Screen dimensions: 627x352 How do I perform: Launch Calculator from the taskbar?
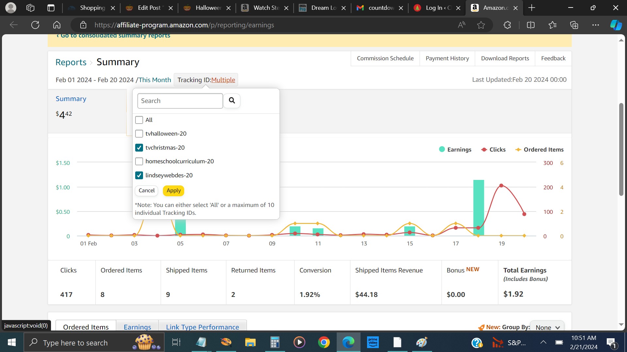pyautogui.click(x=275, y=342)
